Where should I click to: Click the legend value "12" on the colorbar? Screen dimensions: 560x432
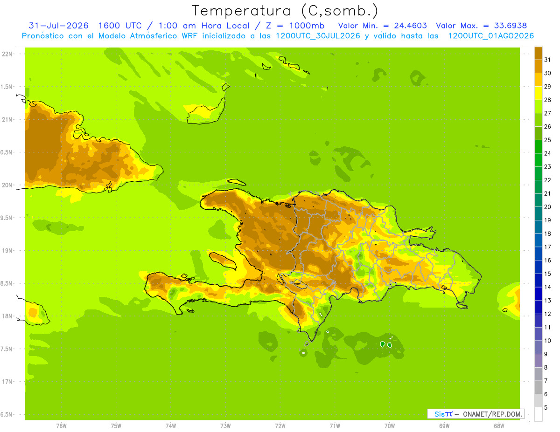click(x=547, y=314)
